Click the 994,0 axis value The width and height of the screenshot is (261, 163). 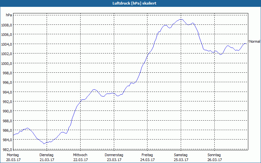[x=7, y=92]
